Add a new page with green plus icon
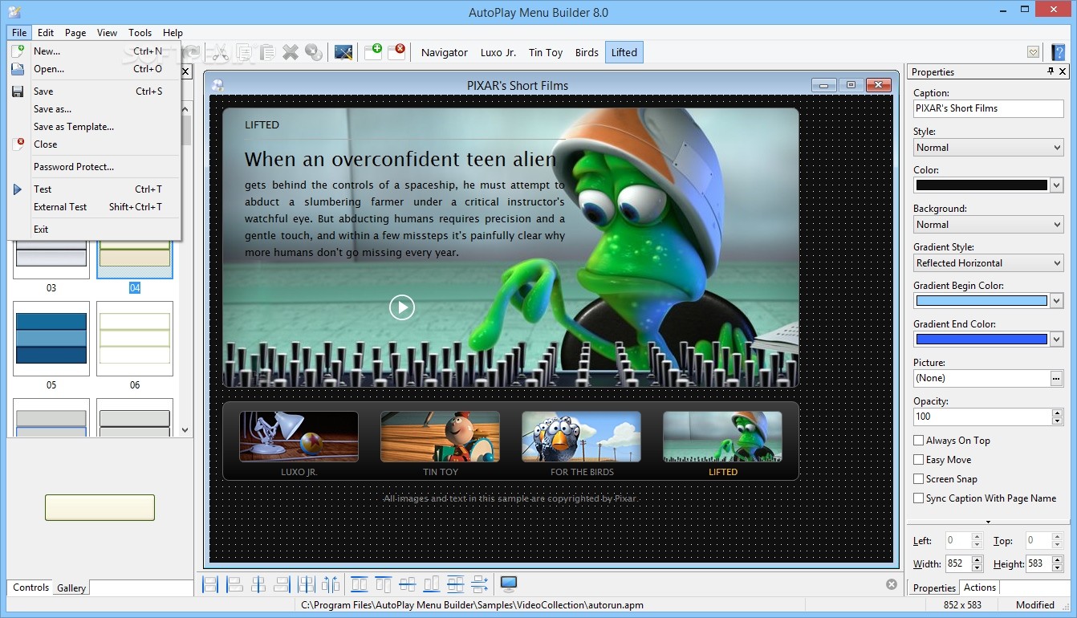The height and width of the screenshot is (618, 1077). (373, 52)
